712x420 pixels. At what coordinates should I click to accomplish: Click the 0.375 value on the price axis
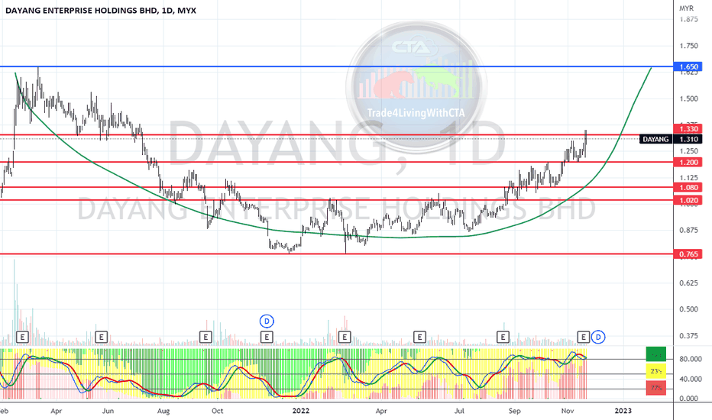(689, 335)
